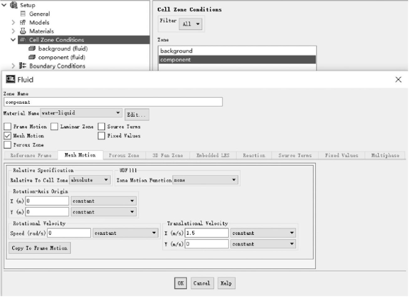Open the Relative To Cell Zone dropdown
This screenshot has height=297, width=413.
90,180
